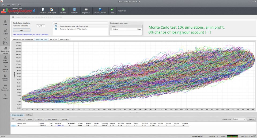Open Equity Control in the sidebar
This screenshot has height=138, width=257.
coord(5,41)
